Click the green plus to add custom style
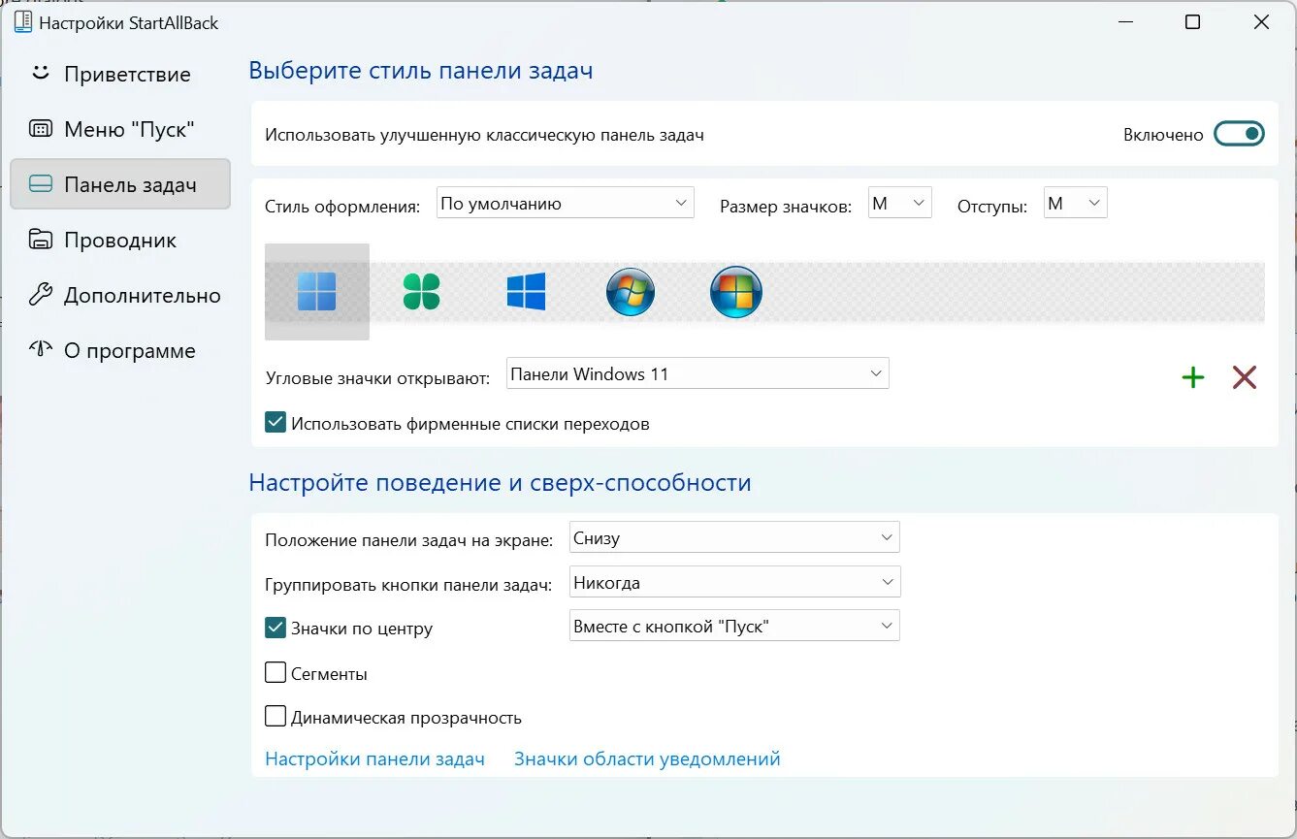This screenshot has width=1297, height=839. pyautogui.click(x=1192, y=377)
